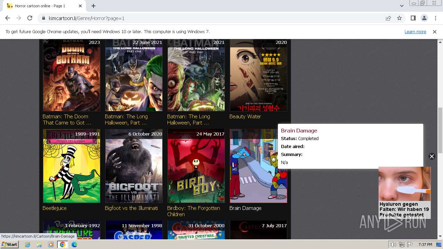
Task: Switch to Chrome in the taskbar
Action: (x=63, y=245)
